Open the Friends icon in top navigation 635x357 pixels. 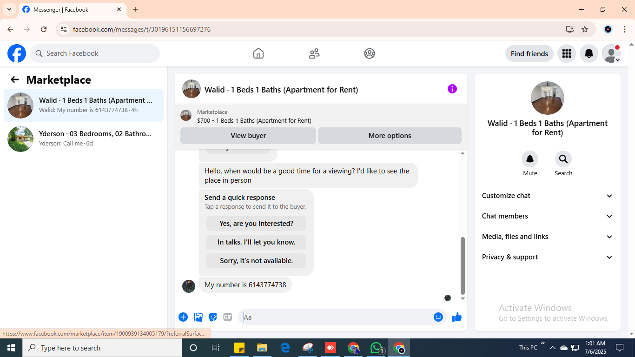(314, 53)
